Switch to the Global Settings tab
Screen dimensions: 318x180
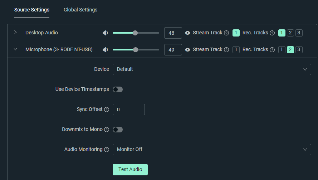80,10
